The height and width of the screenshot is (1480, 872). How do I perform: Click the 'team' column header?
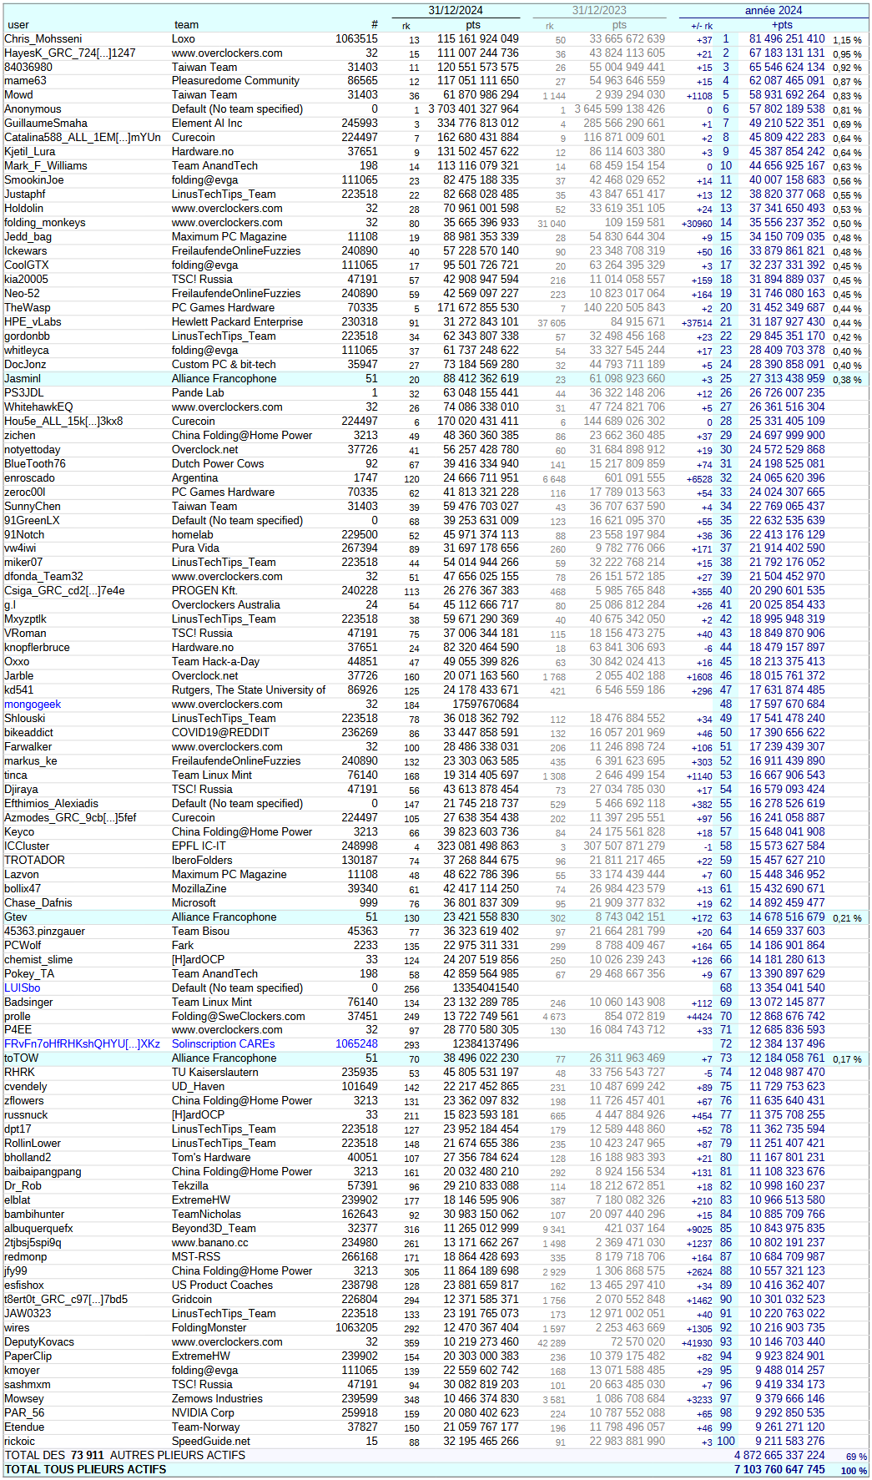[186, 25]
